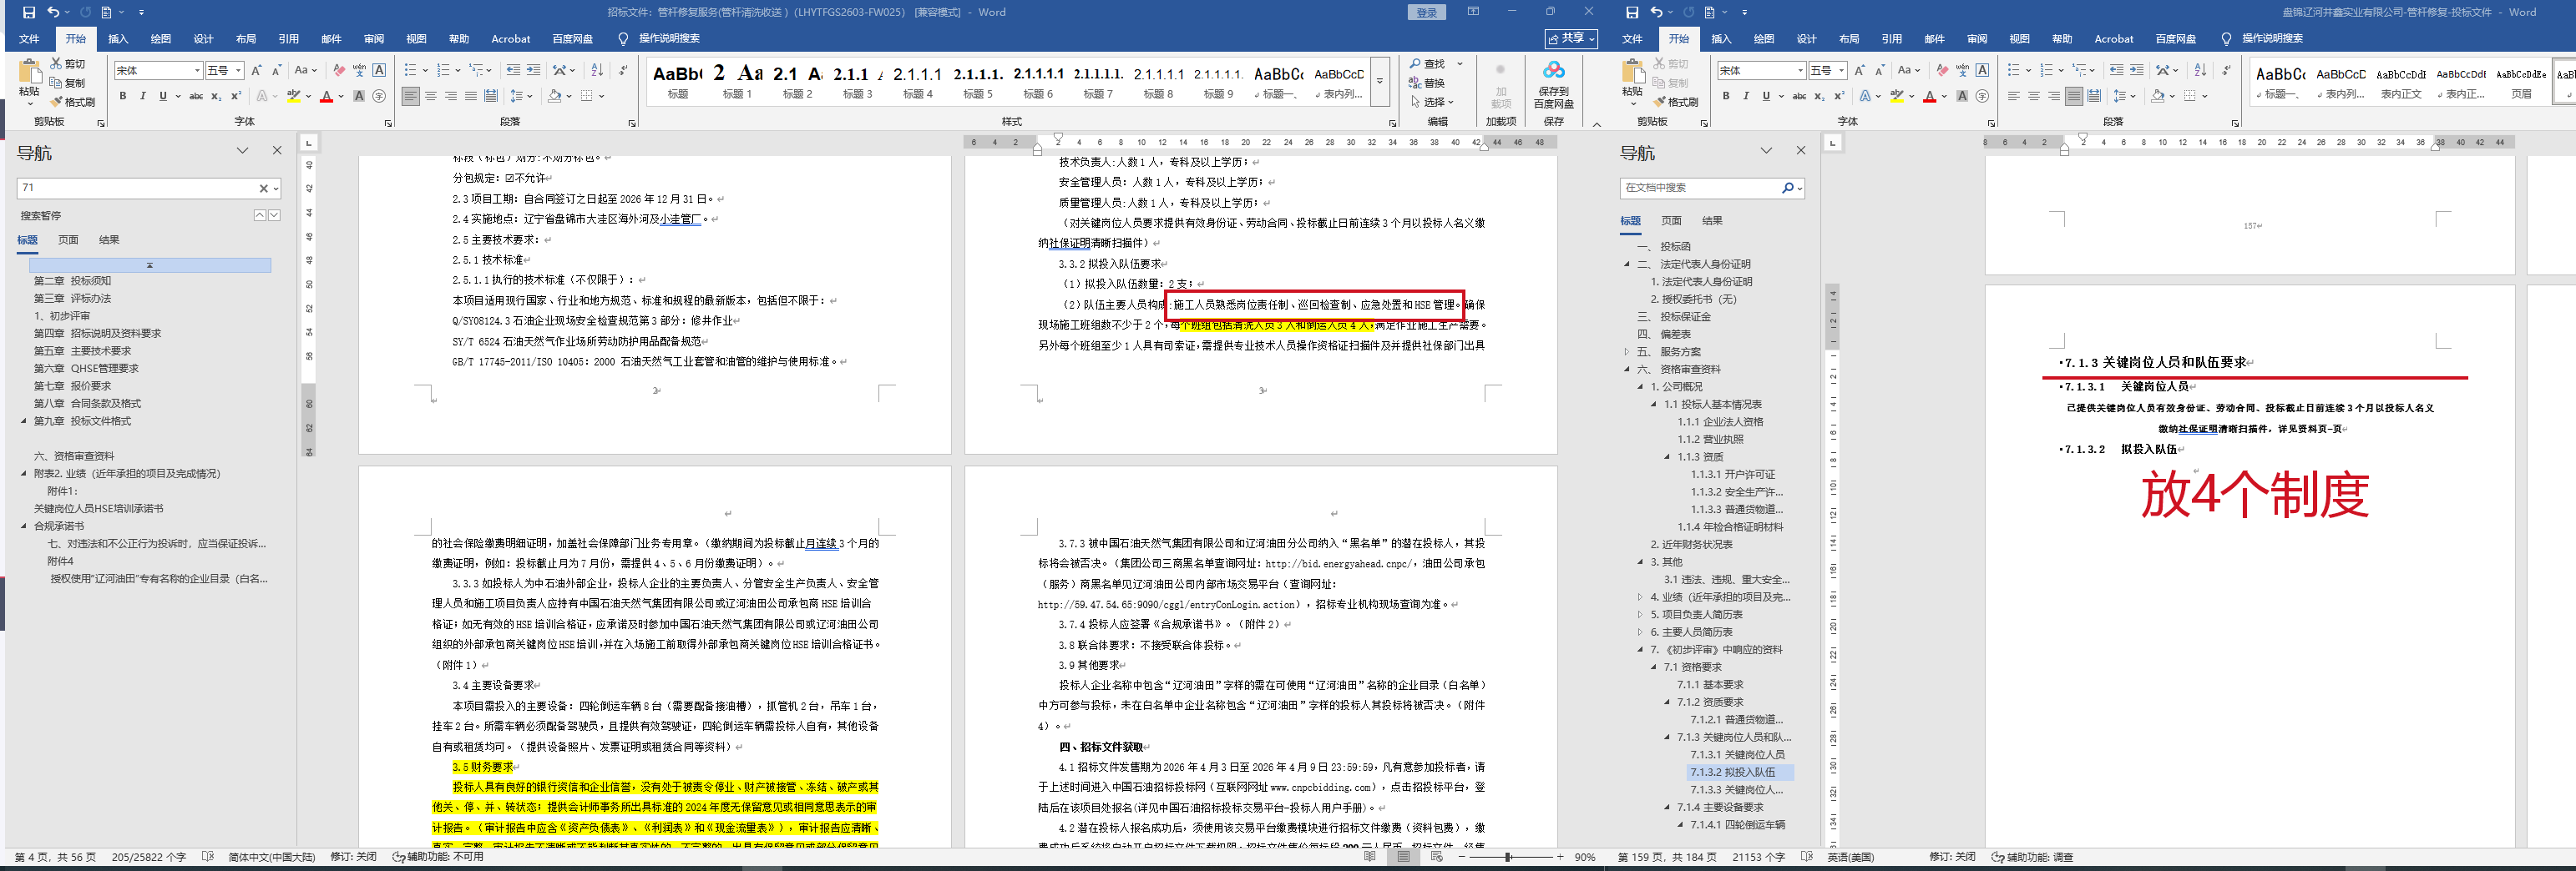Undo last action in the left Word window
Image resolution: width=2576 pixels, height=871 pixels.
53,12
